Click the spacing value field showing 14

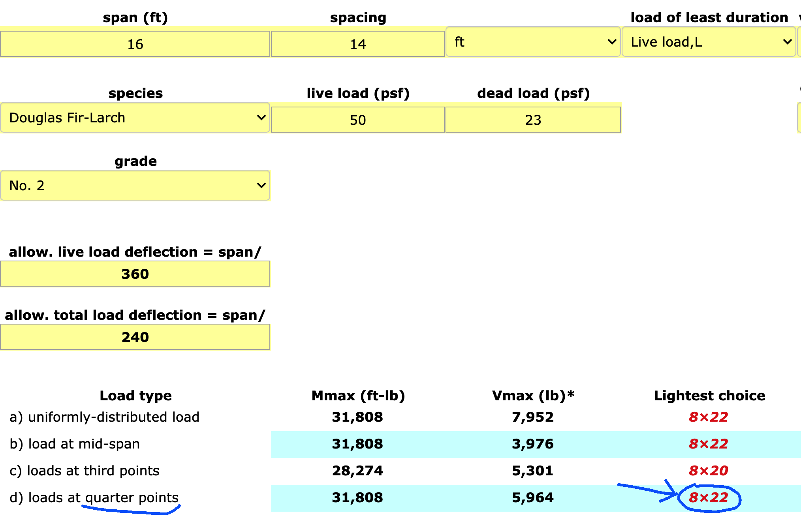(357, 44)
